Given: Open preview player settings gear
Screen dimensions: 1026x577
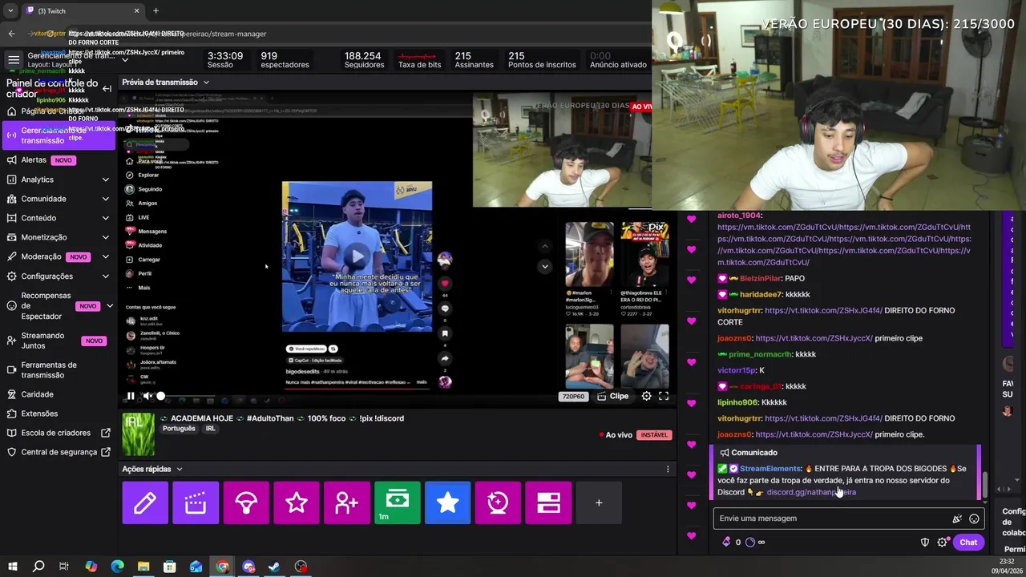Looking at the screenshot, I should coord(647,396).
